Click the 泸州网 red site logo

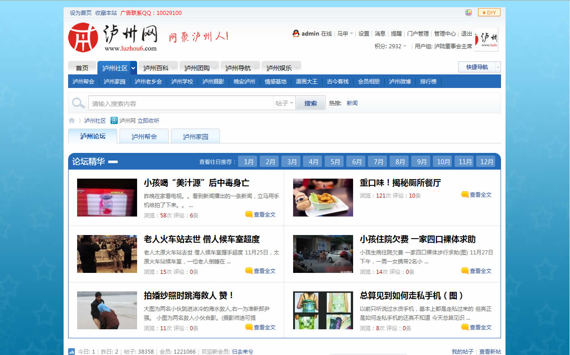coord(113,37)
